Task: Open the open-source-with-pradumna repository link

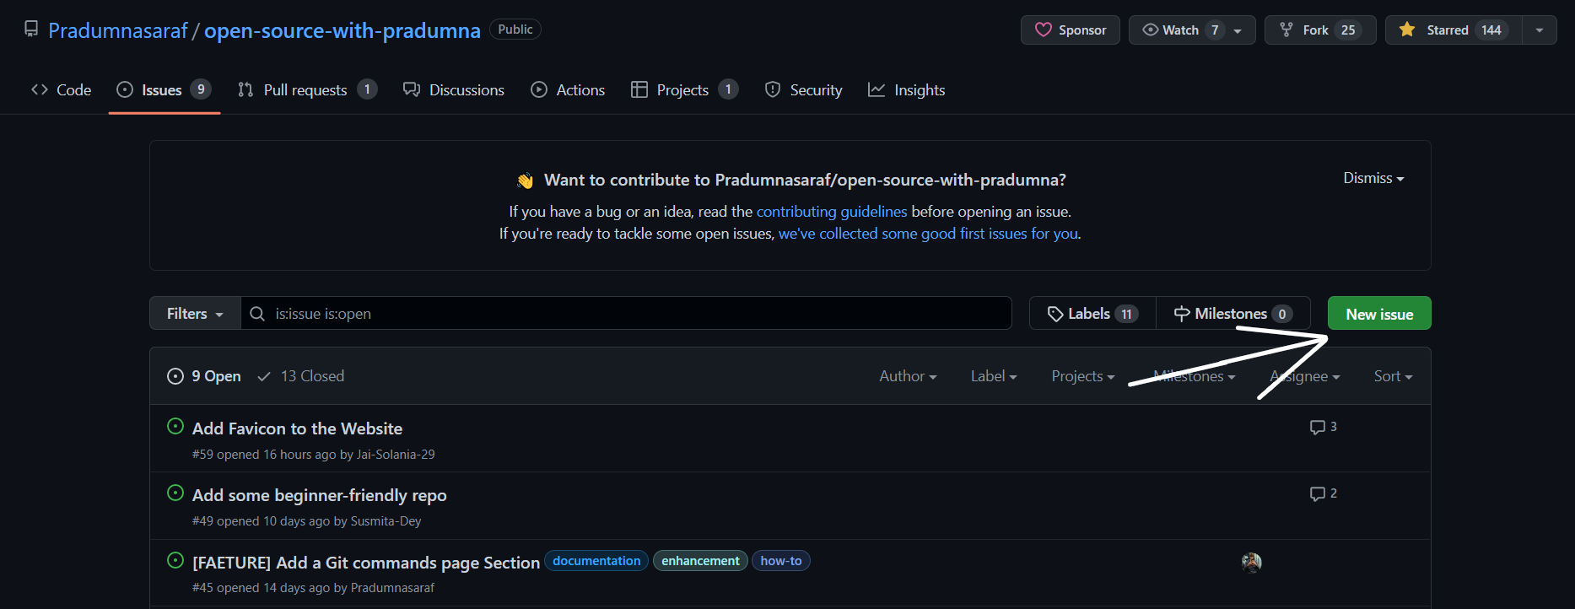Action: pyautogui.click(x=342, y=30)
